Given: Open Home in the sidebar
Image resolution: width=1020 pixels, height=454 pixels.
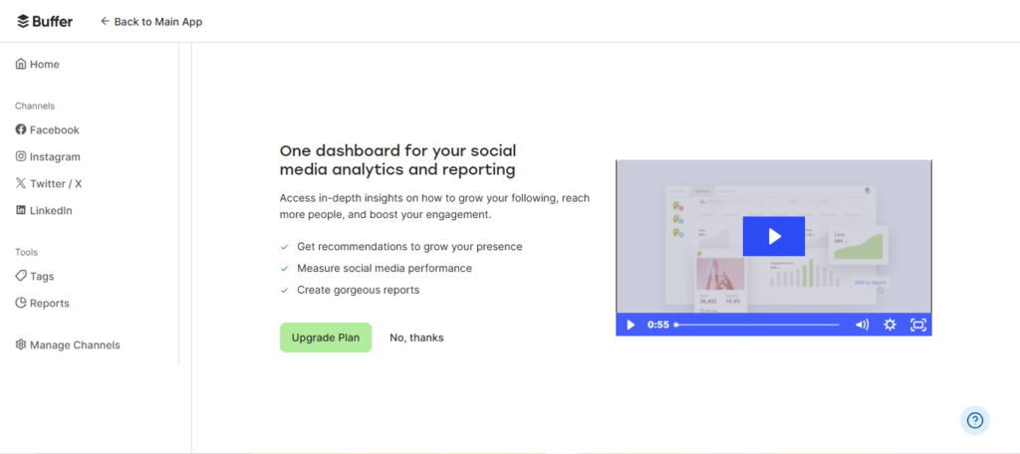Looking at the screenshot, I should pyautogui.click(x=38, y=64).
